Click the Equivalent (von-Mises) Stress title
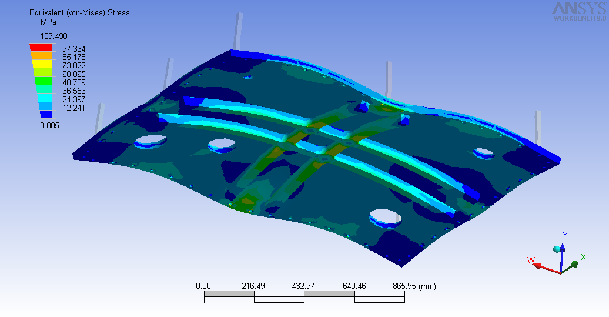Image resolution: width=609 pixels, height=317 pixels. [x=79, y=13]
